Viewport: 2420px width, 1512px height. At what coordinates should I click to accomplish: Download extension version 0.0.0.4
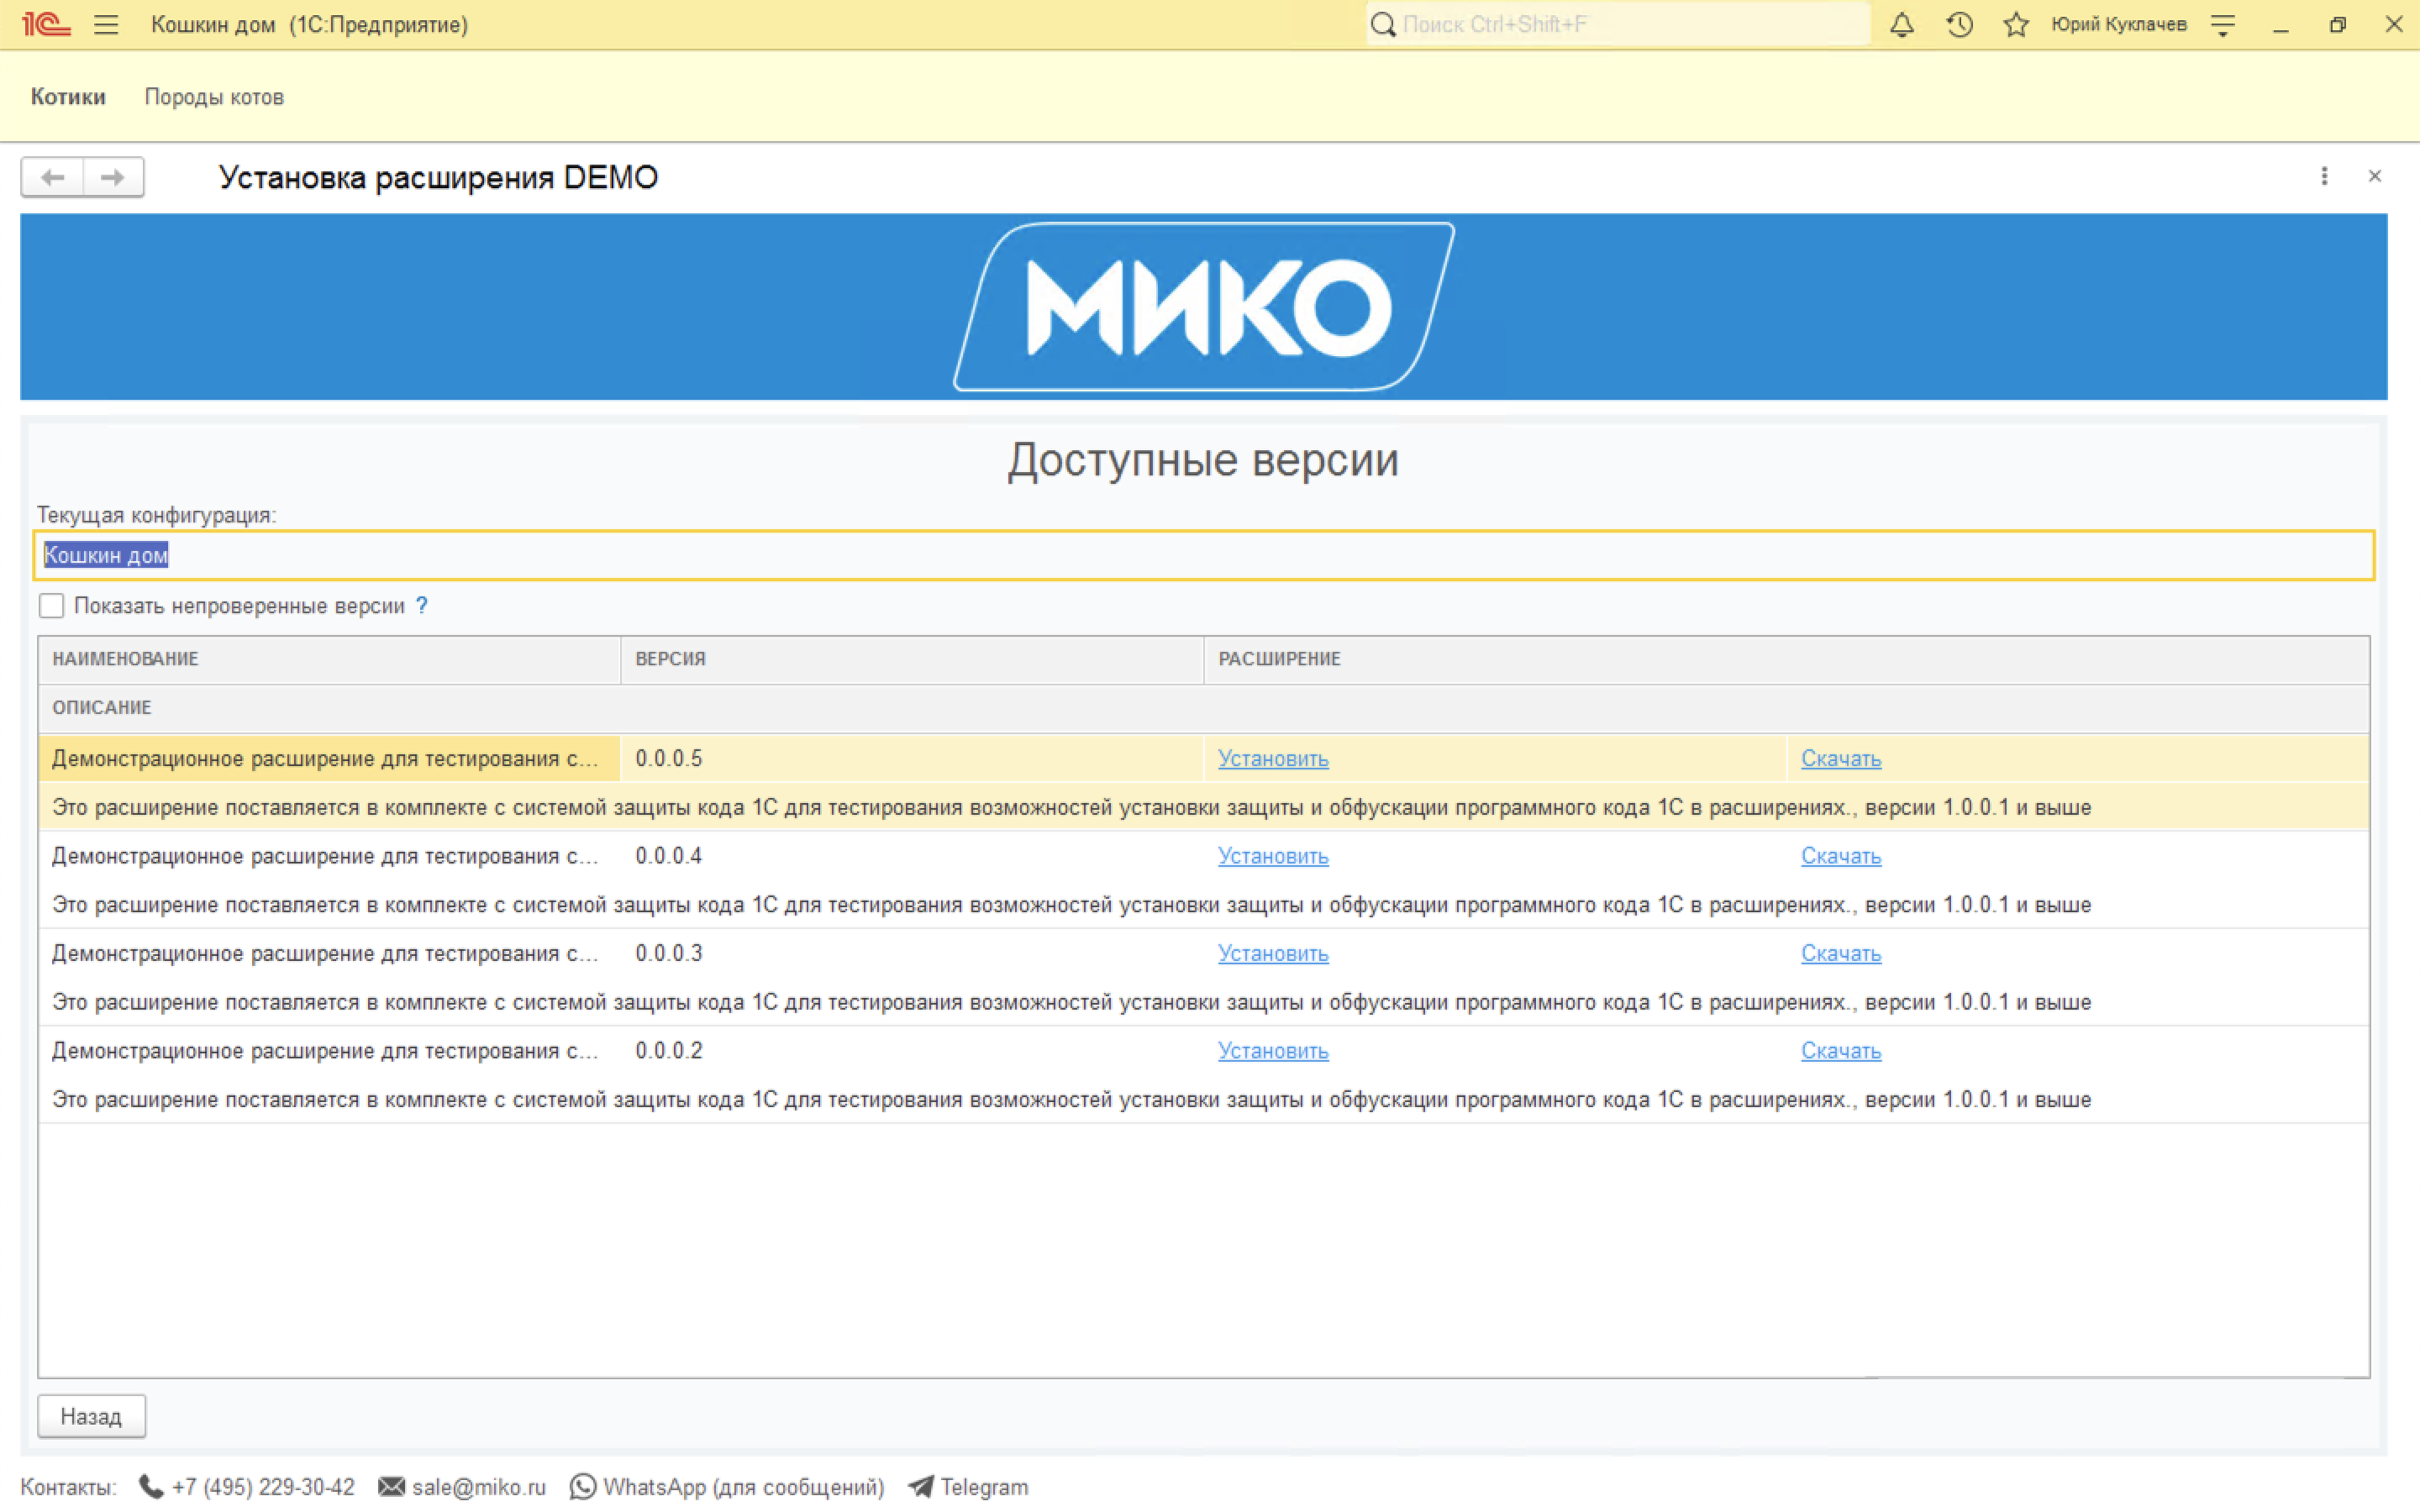tap(1841, 856)
